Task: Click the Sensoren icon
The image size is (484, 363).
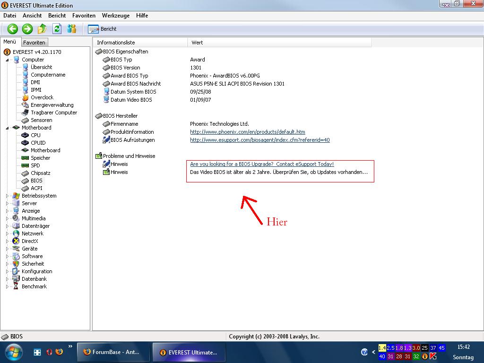Action: click(x=26, y=120)
